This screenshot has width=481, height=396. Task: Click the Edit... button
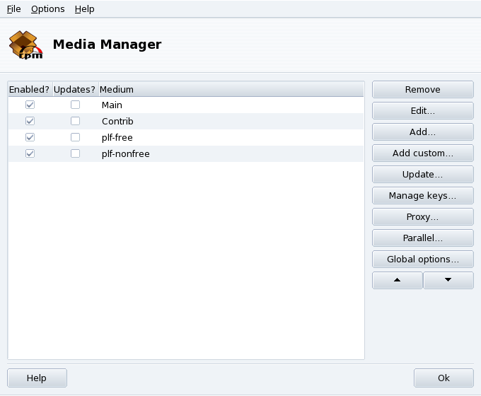click(422, 111)
